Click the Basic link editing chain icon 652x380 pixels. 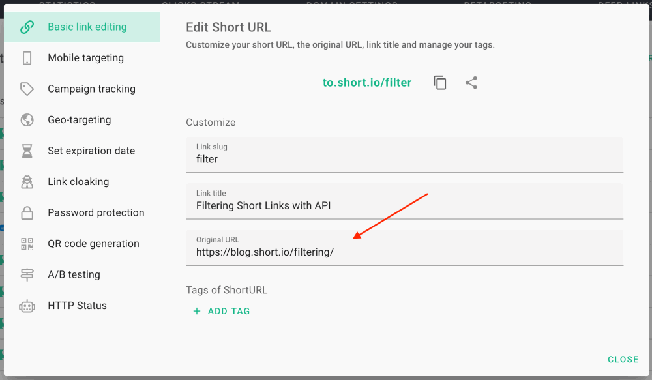click(x=27, y=27)
